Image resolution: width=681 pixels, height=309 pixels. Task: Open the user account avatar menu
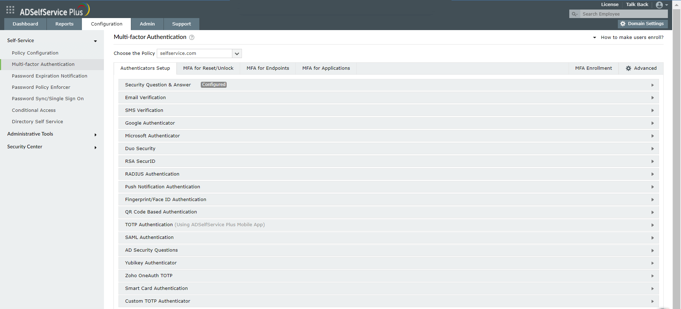pyautogui.click(x=662, y=5)
